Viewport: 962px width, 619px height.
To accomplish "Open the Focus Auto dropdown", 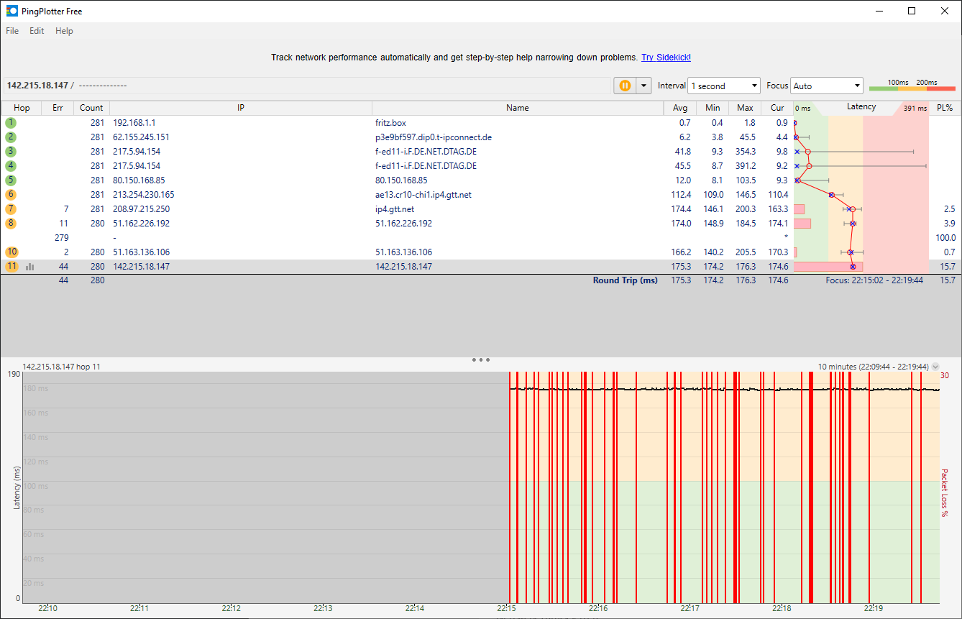I will (826, 86).
